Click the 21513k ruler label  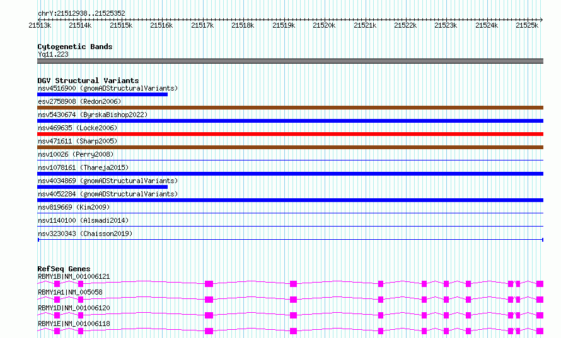pos(40,25)
